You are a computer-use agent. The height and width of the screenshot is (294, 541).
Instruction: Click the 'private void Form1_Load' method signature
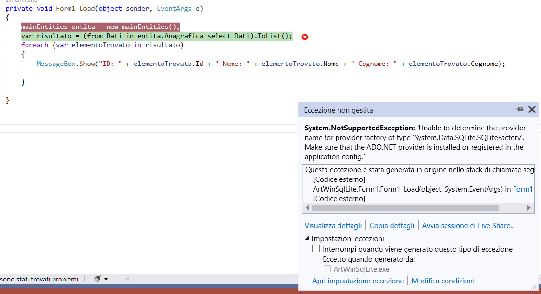(x=104, y=8)
